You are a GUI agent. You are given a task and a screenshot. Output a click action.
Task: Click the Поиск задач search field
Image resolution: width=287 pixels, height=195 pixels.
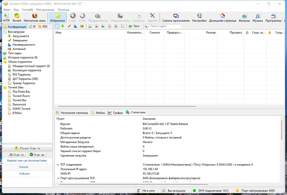(165, 26)
